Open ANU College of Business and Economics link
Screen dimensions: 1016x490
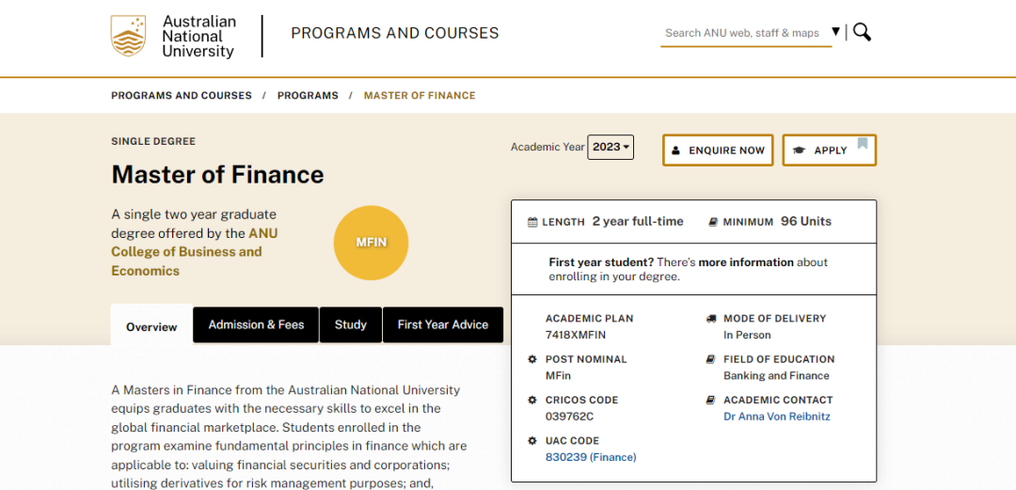195,251
